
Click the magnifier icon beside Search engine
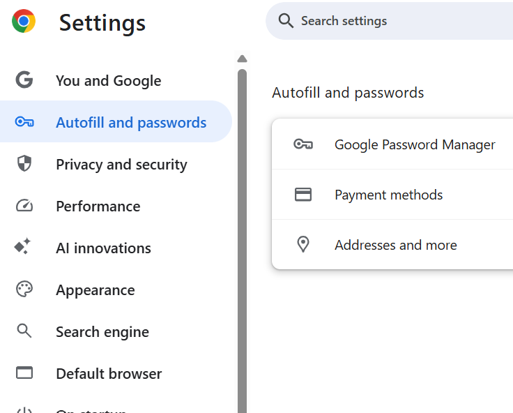pyautogui.click(x=24, y=331)
